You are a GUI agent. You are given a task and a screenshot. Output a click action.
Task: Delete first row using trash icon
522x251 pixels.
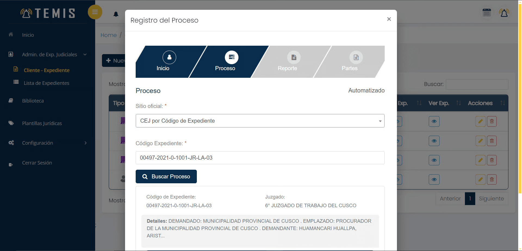[x=492, y=121]
